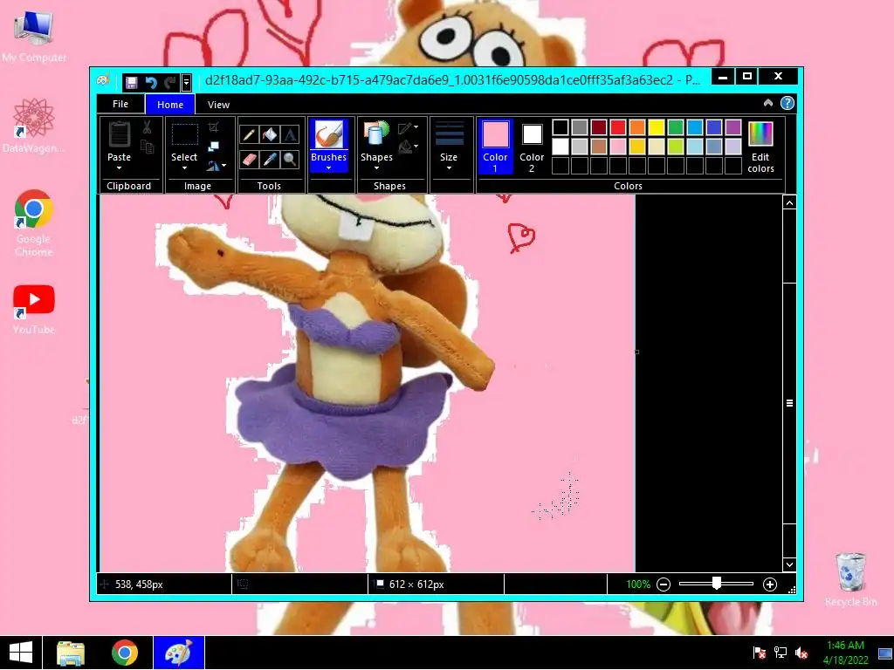
Task: Select the Eraser tool
Action: (x=249, y=159)
